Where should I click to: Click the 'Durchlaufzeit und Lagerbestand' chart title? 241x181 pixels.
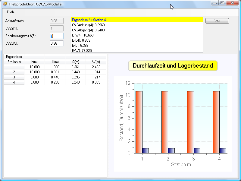click(173, 66)
